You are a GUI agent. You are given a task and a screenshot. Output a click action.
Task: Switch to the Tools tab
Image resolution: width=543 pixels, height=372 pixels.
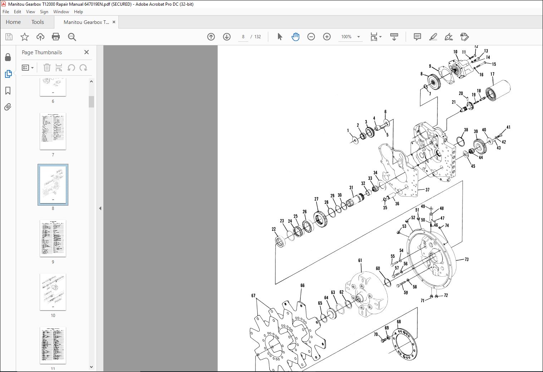click(38, 22)
